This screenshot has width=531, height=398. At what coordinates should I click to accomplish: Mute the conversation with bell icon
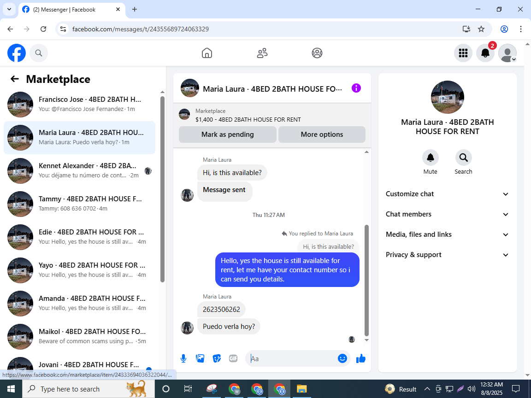(431, 158)
